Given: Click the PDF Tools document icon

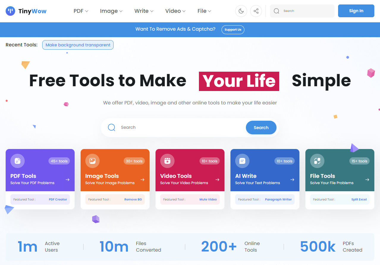Looking at the screenshot, I should pos(18,161).
